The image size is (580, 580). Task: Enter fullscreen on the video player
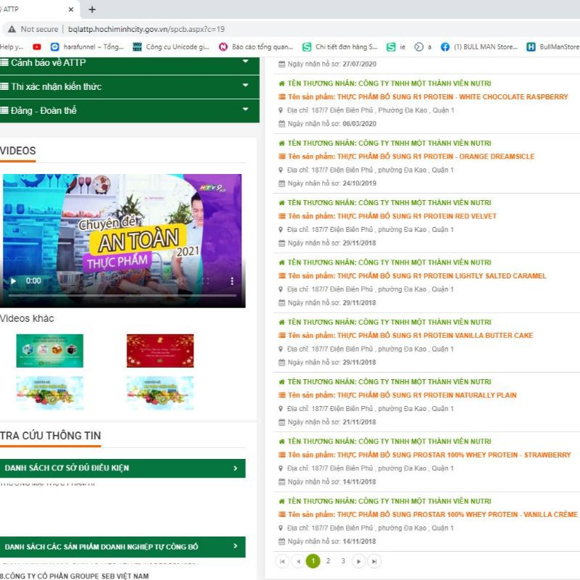click(206, 281)
